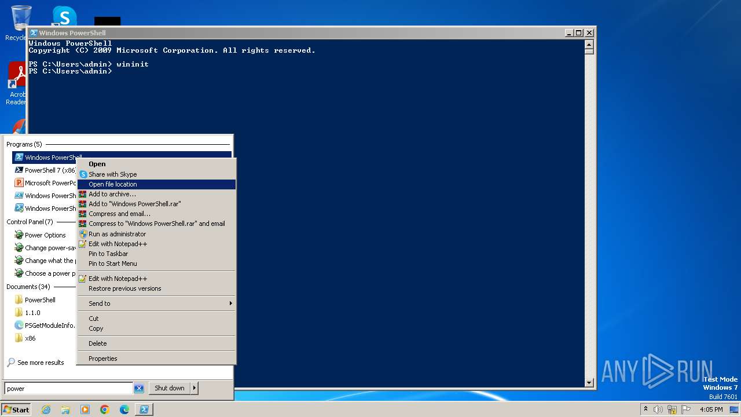The width and height of the screenshot is (741, 417).
Task: Click the PowerShell window system menu icon
Action: tap(34, 33)
